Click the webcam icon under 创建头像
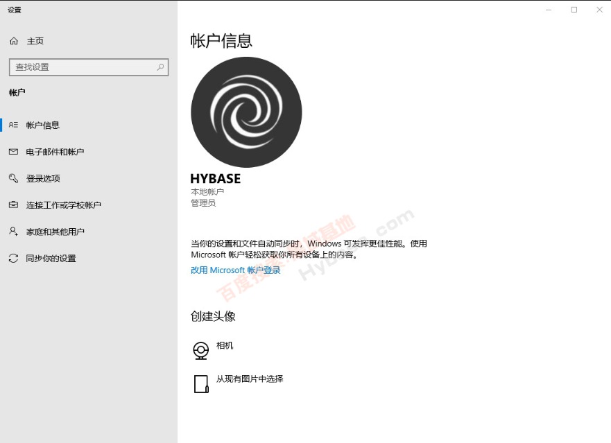 (200, 350)
